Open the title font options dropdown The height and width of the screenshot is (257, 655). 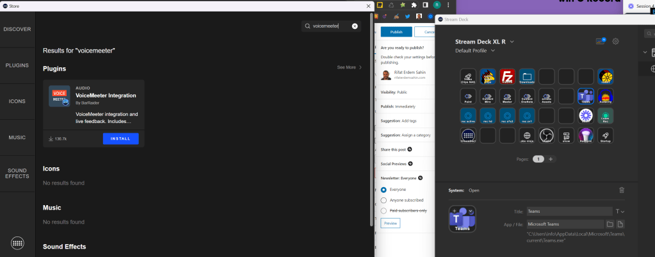tap(620, 211)
